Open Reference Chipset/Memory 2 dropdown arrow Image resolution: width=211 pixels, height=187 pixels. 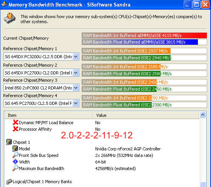pos(76,73)
